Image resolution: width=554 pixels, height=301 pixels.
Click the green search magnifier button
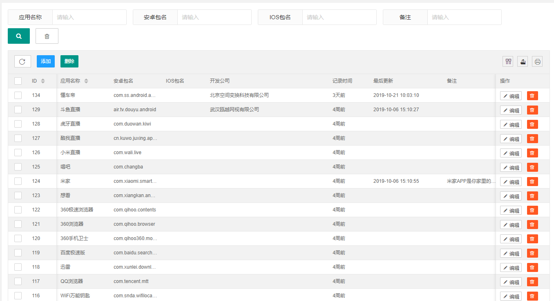(19, 36)
